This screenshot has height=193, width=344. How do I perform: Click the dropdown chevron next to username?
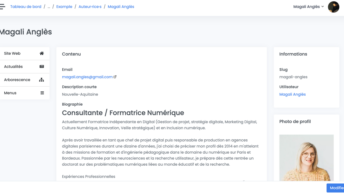pos(322,7)
